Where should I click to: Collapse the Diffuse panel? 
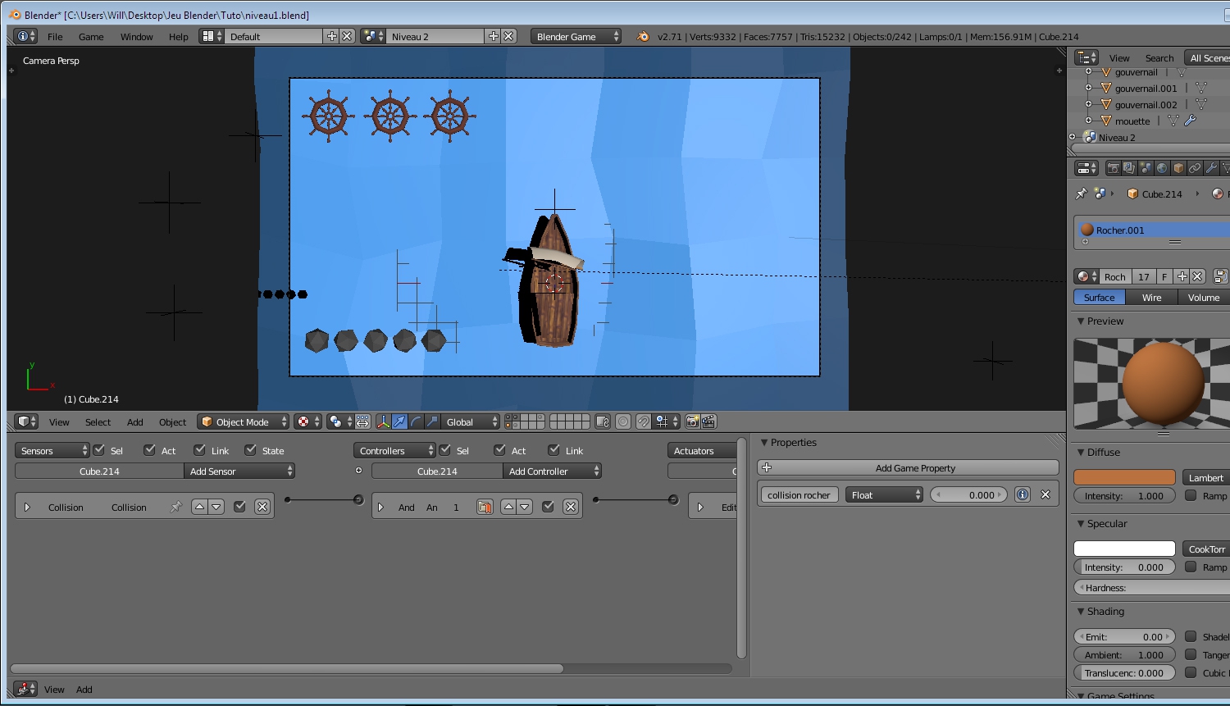1081,452
